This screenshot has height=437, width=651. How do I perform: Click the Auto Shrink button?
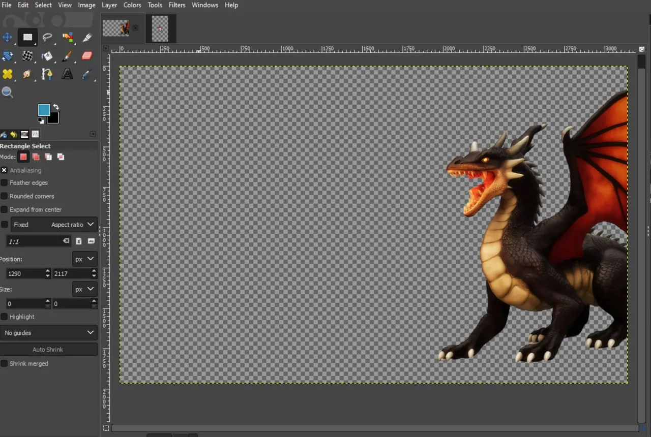pyautogui.click(x=48, y=350)
